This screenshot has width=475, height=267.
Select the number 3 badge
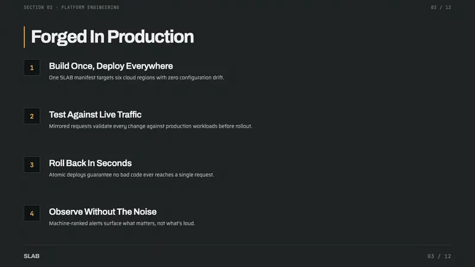coord(32,165)
